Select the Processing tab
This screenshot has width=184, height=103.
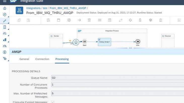pyautogui.click(x=62, y=59)
